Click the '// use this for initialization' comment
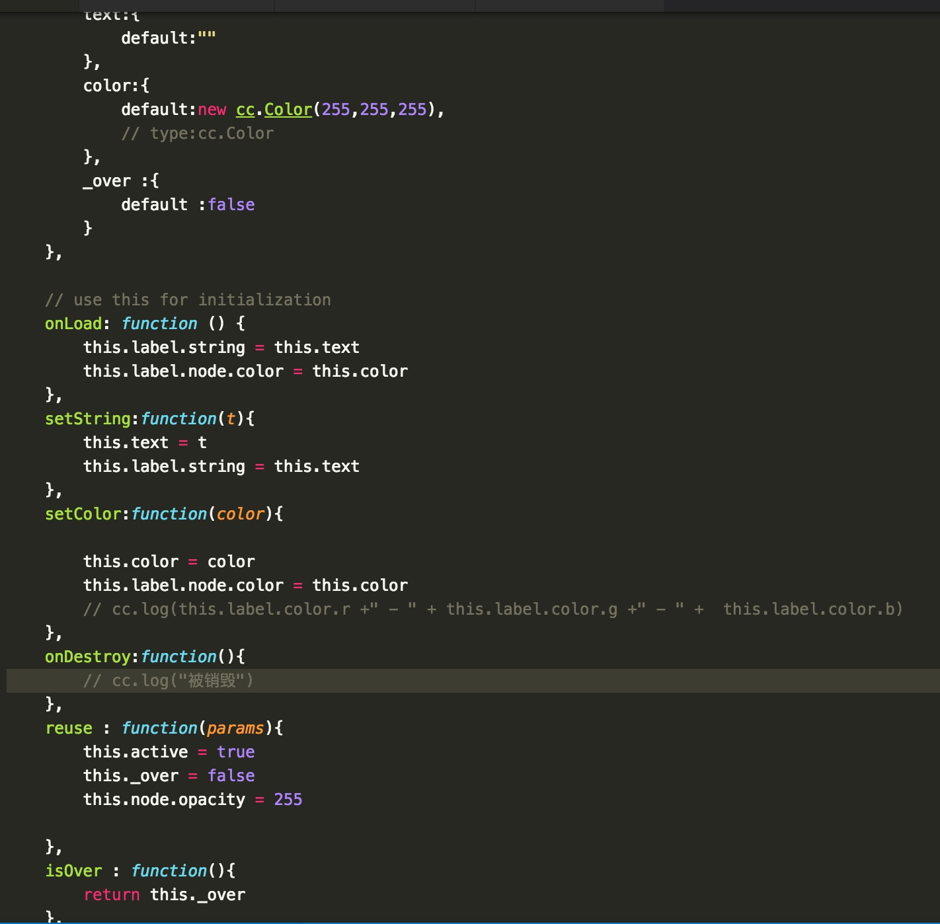This screenshot has width=940, height=924. click(x=188, y=300)
